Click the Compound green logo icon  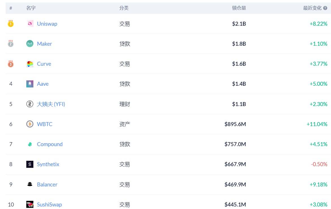pos(30,144)
